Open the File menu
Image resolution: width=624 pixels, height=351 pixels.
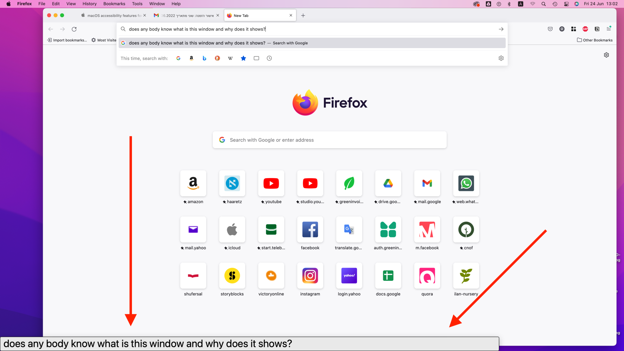(42, 4)
